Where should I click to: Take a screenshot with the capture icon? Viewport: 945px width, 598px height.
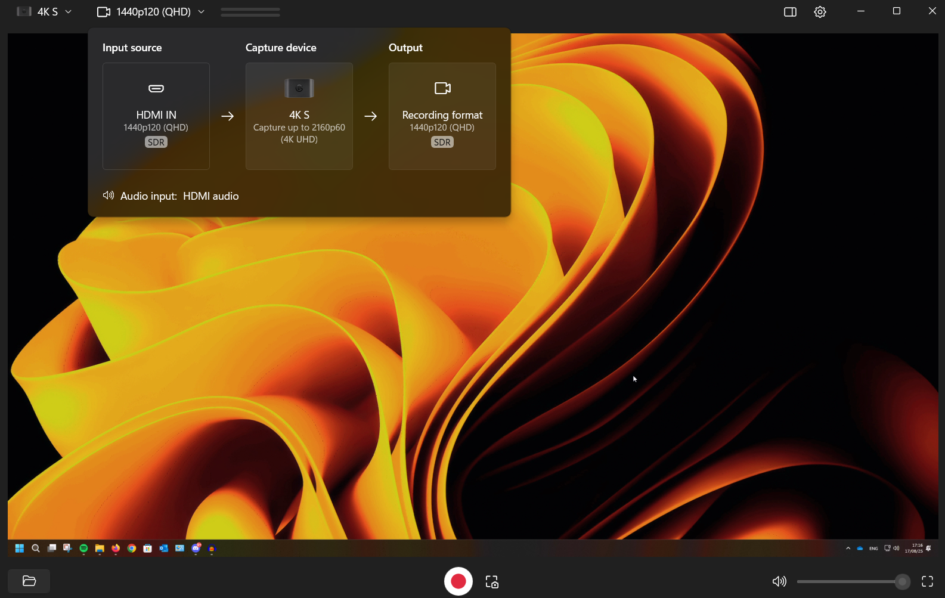click(492, 582)
